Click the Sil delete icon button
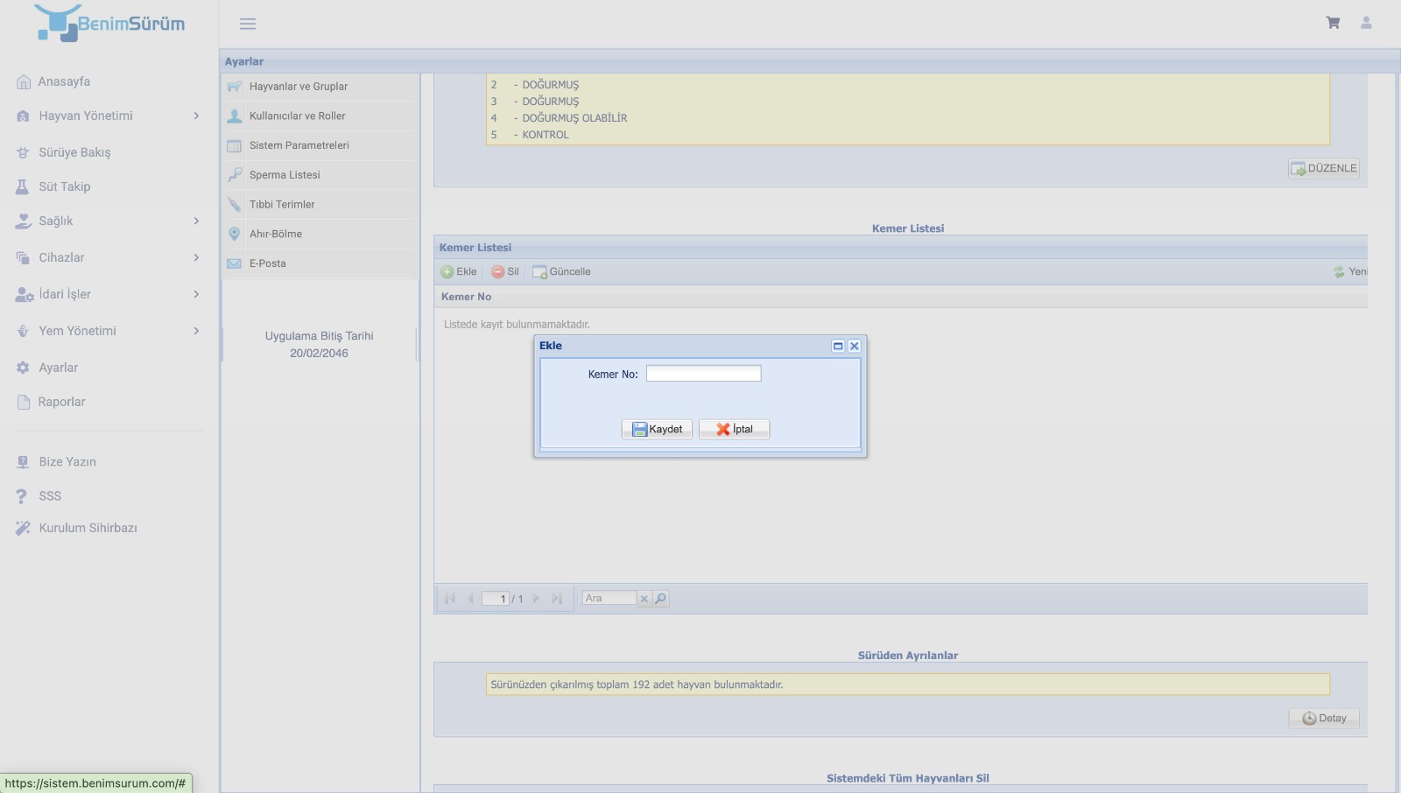This screenshot has width=1401, height=793. tap(505, 272)
